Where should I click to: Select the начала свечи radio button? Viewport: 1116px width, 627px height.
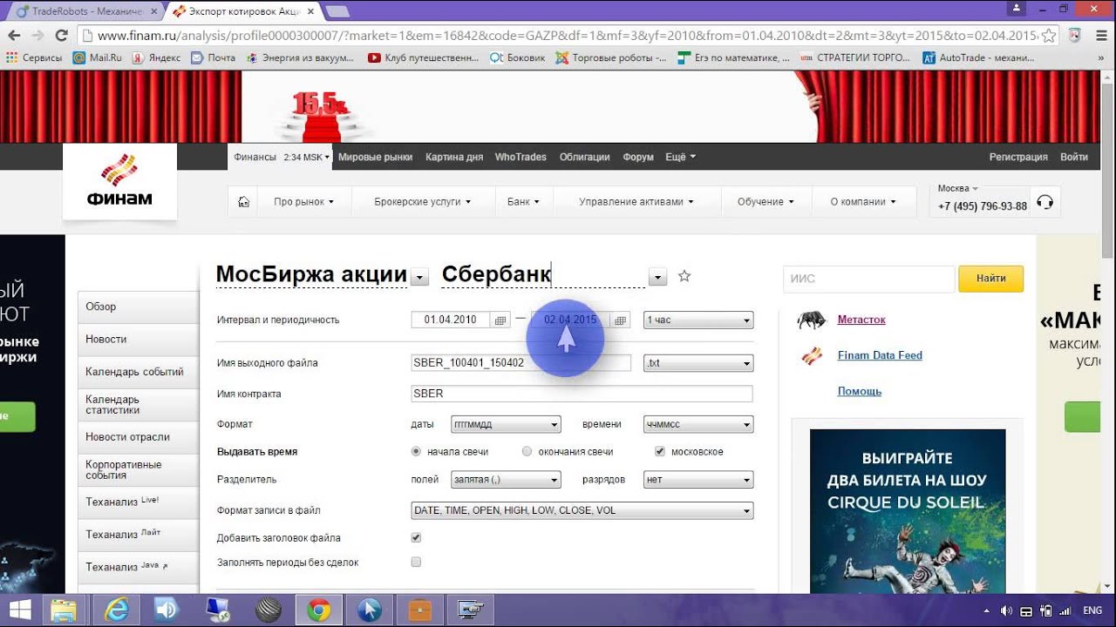pos(416,452)
